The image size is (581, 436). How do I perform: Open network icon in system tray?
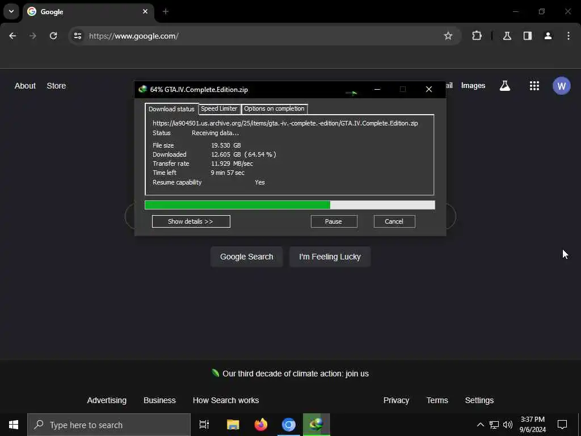coord(494,425)
